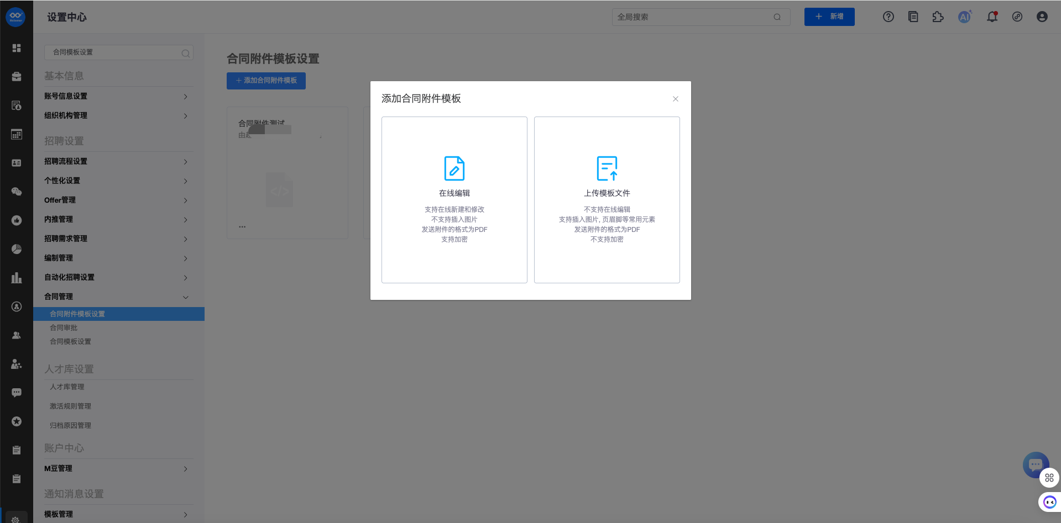The height and width of the screenshot is (523, 1061).
Task: Open the briefcase icon in left rail
Action: [x=17, y=77]
